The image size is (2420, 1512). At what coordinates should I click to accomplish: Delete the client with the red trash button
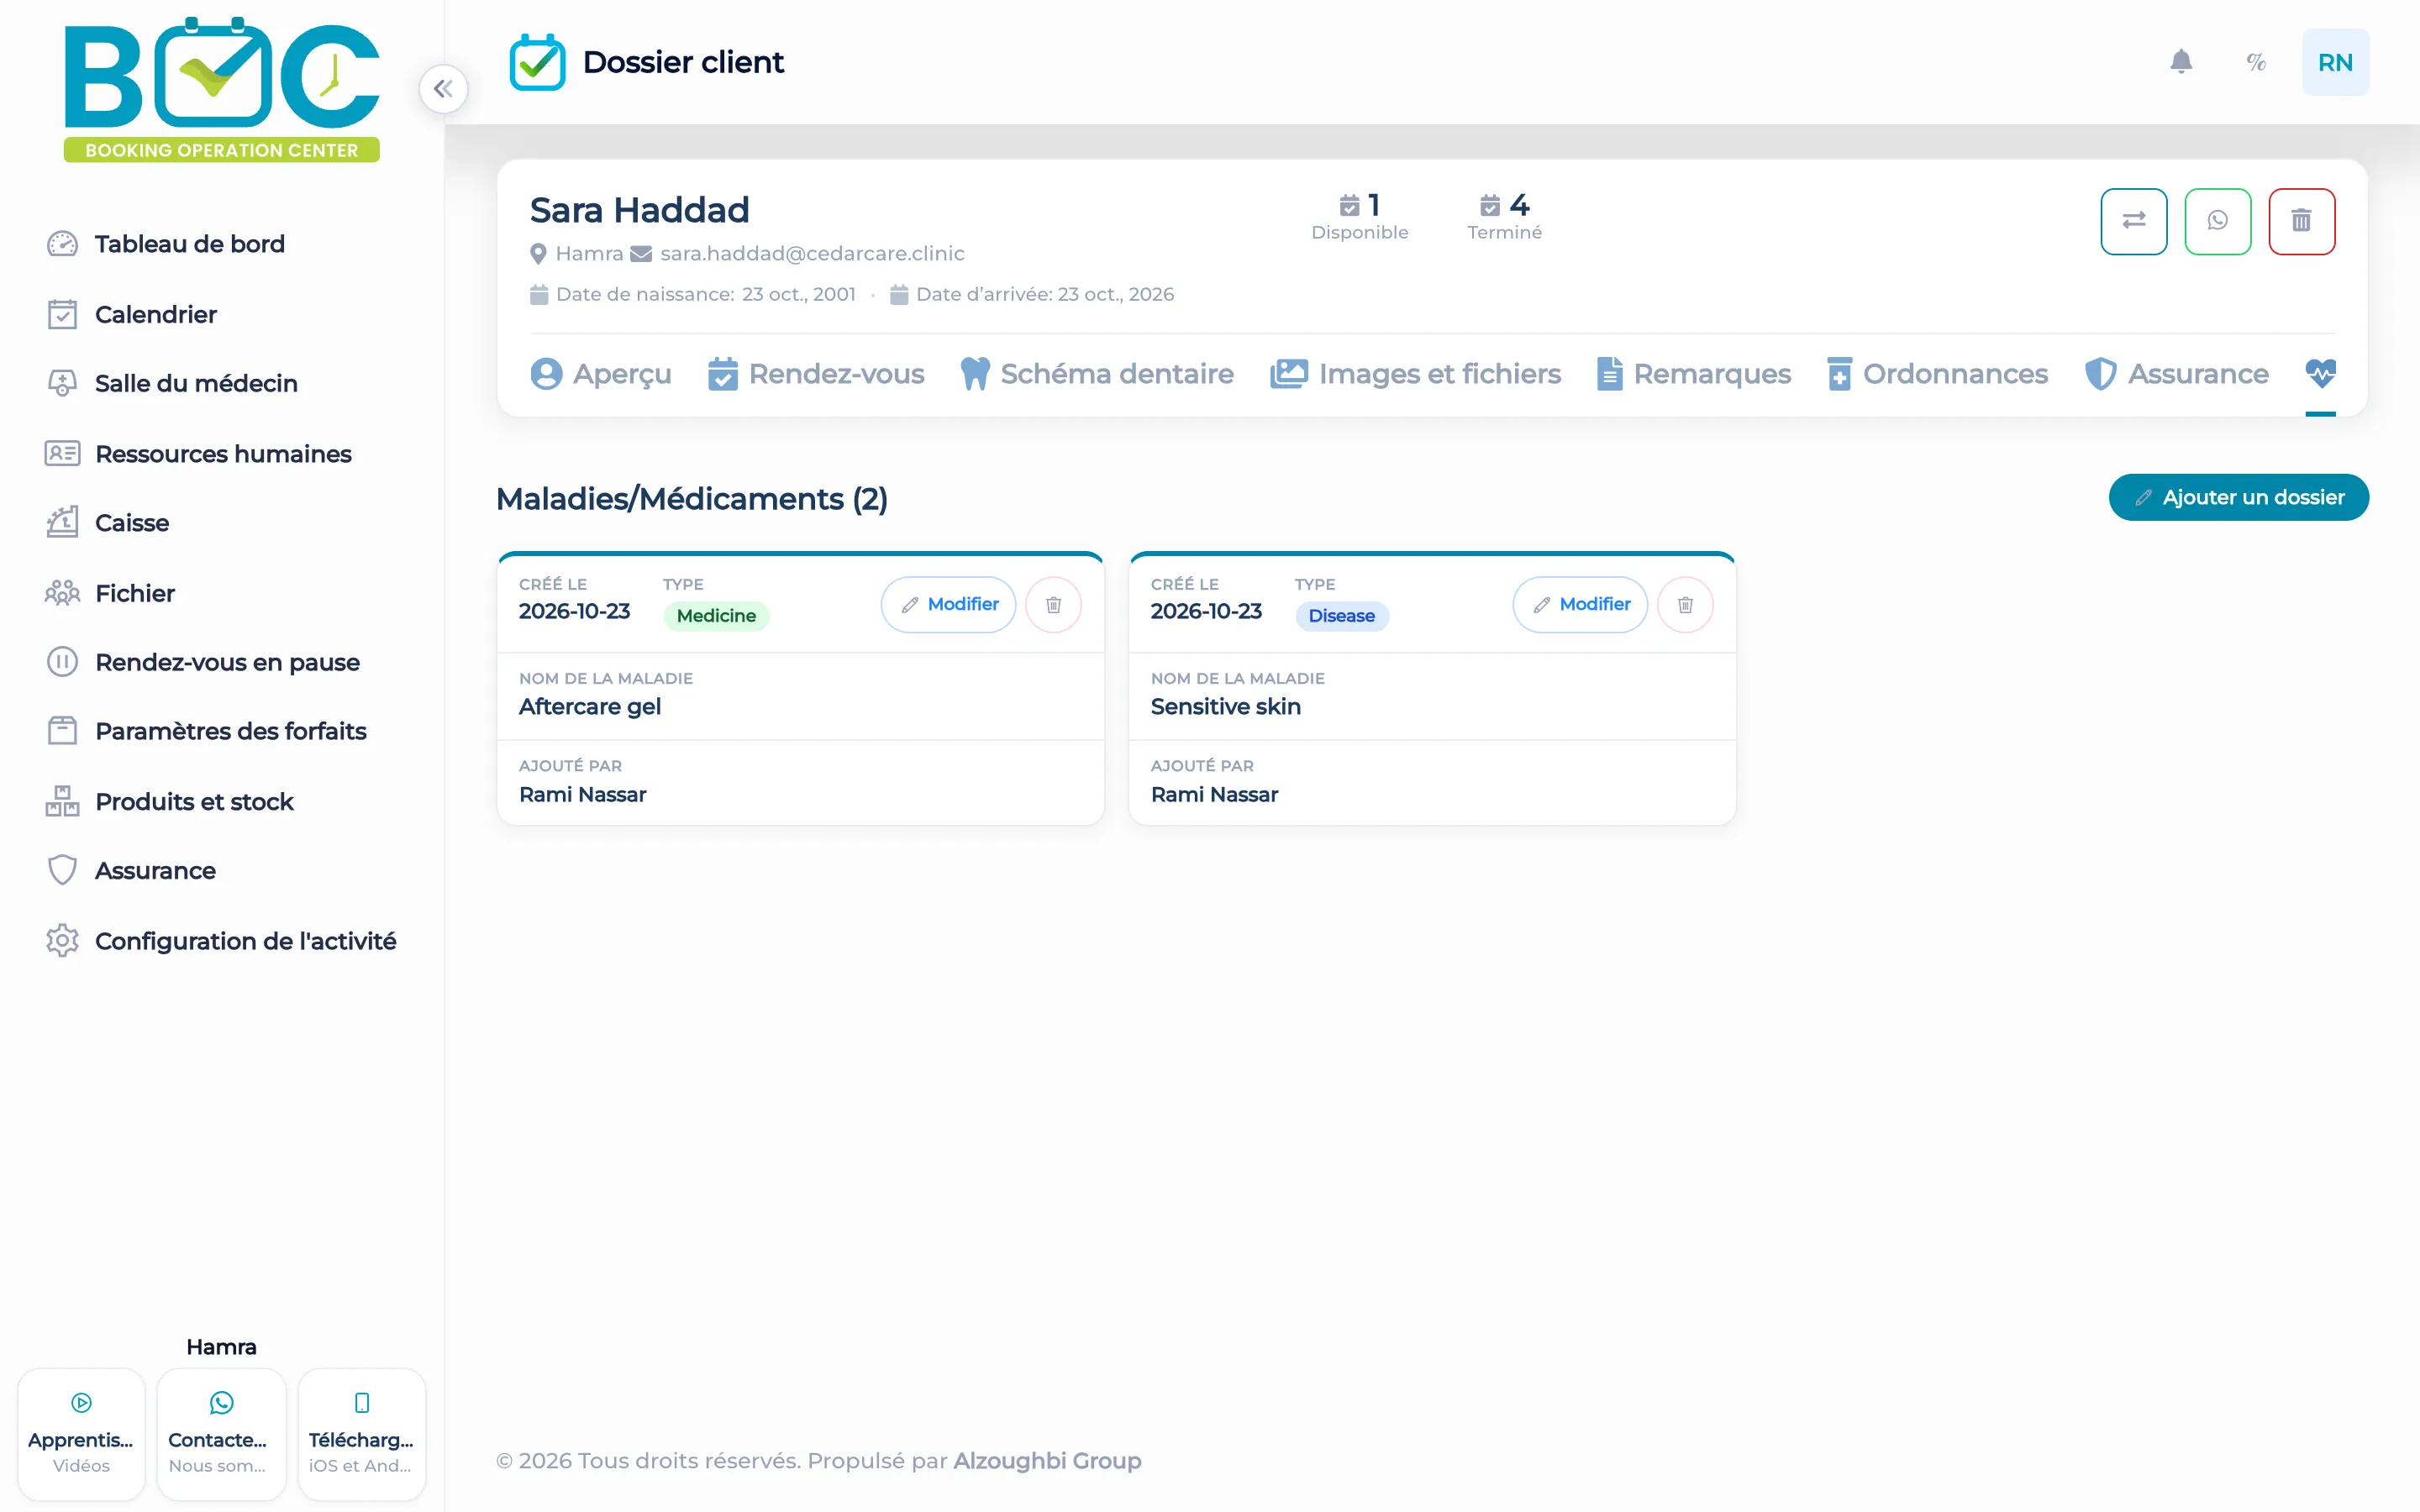(2301, 221)
